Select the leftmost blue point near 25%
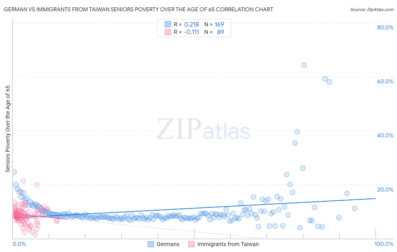This screenshot has height=252, width=397. click(x=14, y=172)
